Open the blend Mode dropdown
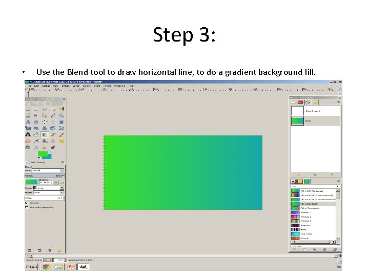 (48, 170)
